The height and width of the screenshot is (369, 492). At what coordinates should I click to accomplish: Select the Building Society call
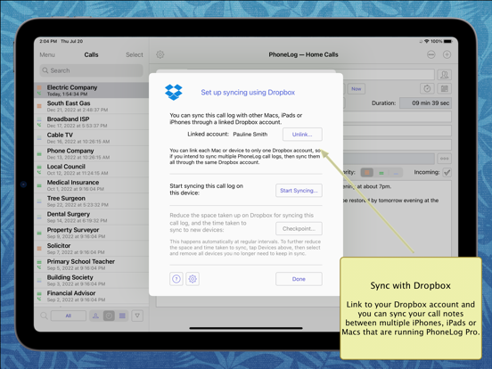(91, 281)
